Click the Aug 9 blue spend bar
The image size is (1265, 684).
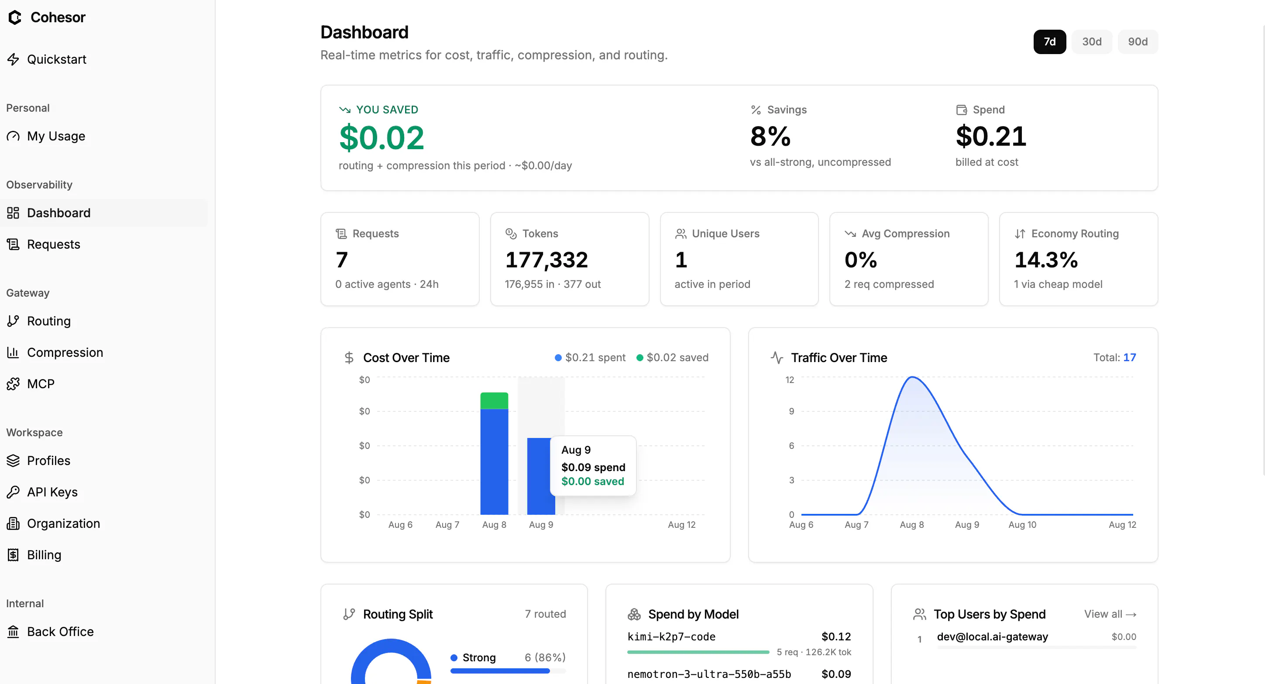(540, 476)
